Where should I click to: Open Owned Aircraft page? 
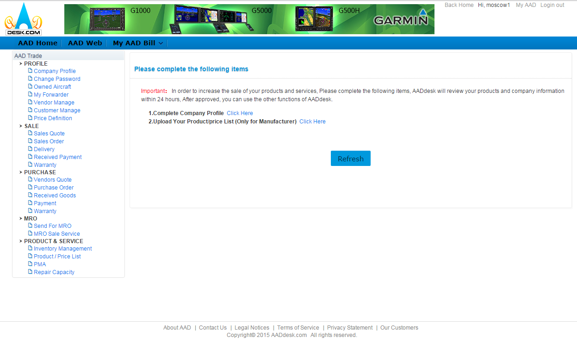click(52, 87)
